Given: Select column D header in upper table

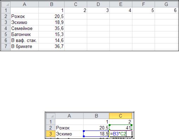Looking at the screenshot, I should click(x=98, y=4).
